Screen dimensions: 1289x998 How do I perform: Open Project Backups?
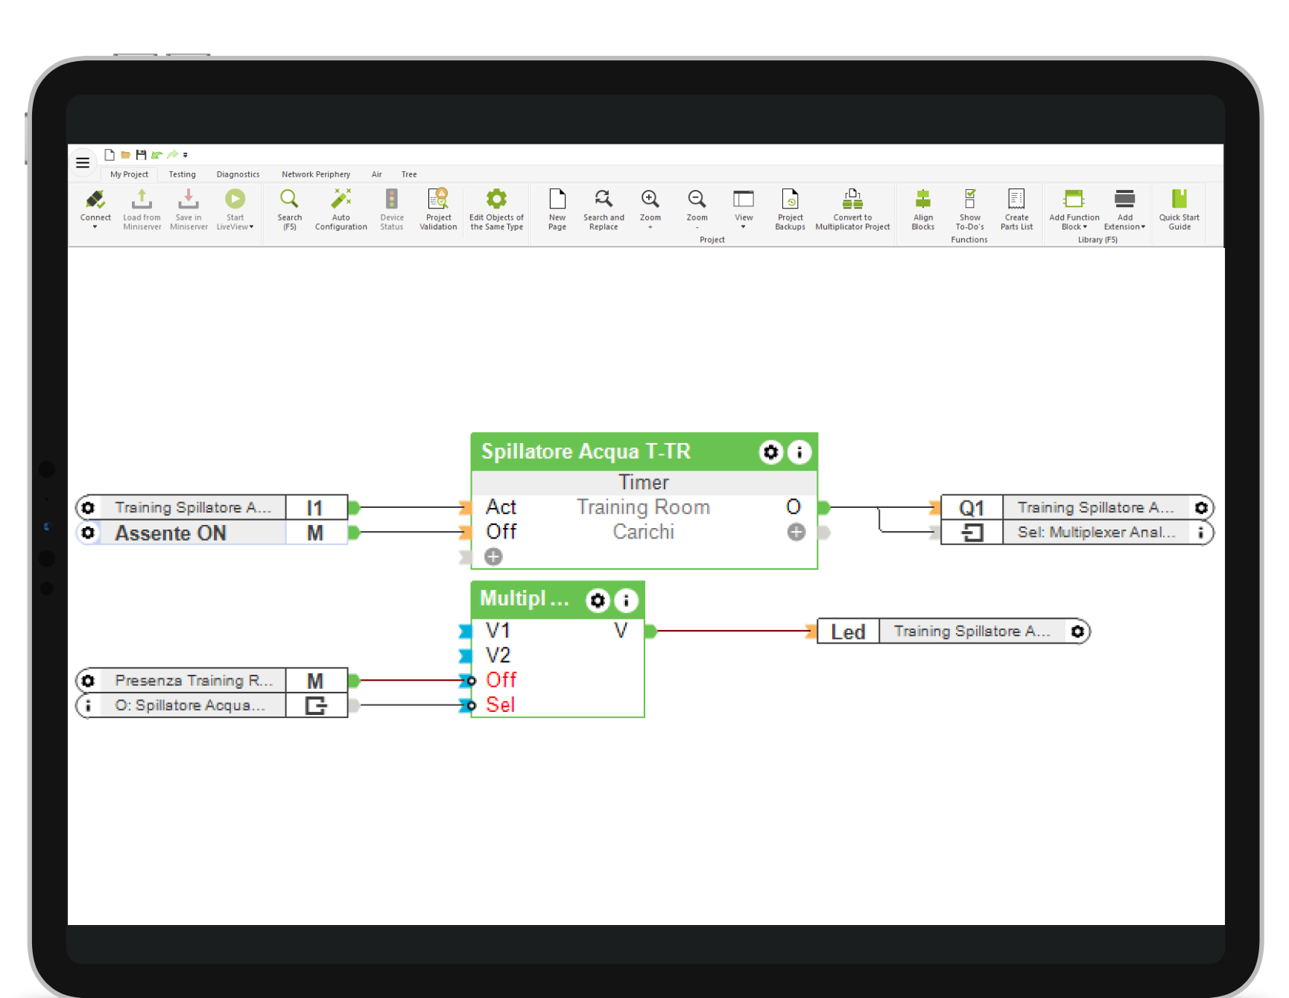click(x=790, y=199)
